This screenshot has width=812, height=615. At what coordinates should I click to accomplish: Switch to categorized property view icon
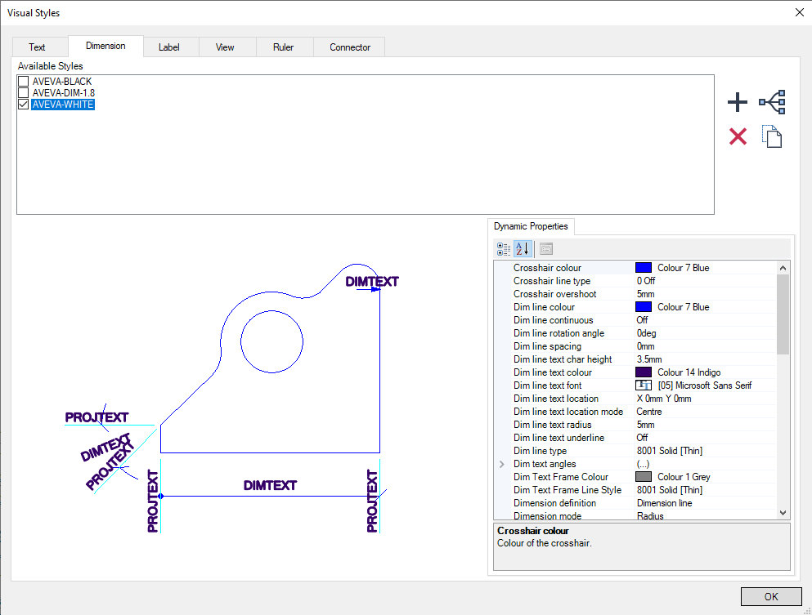(x=504, y=249)
